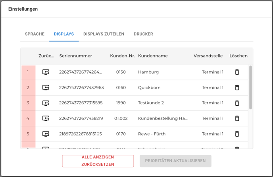The height and width of the screenshot is (177, 273).
Task: Select the priority cell number 1
Action: pyautogui.click(x=28, y=72)
